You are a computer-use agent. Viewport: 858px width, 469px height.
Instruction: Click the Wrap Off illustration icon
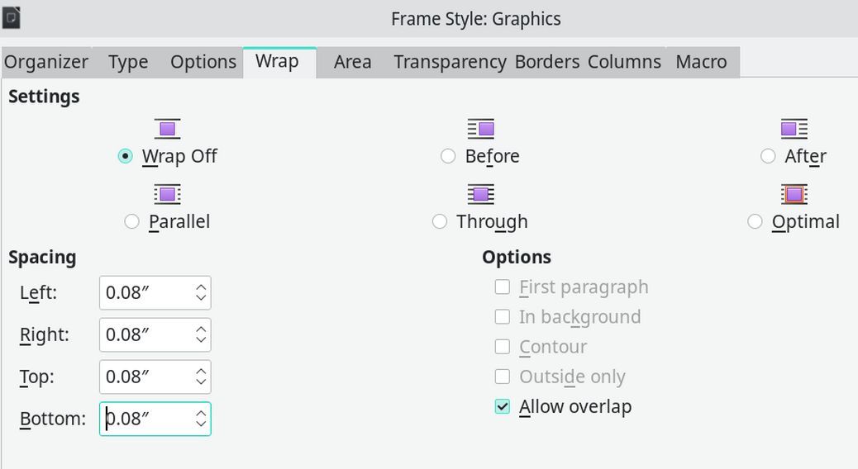pos(168,129)
